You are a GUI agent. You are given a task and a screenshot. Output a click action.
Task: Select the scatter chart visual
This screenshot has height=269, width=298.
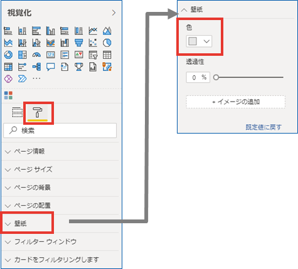[x=93, y=43]
